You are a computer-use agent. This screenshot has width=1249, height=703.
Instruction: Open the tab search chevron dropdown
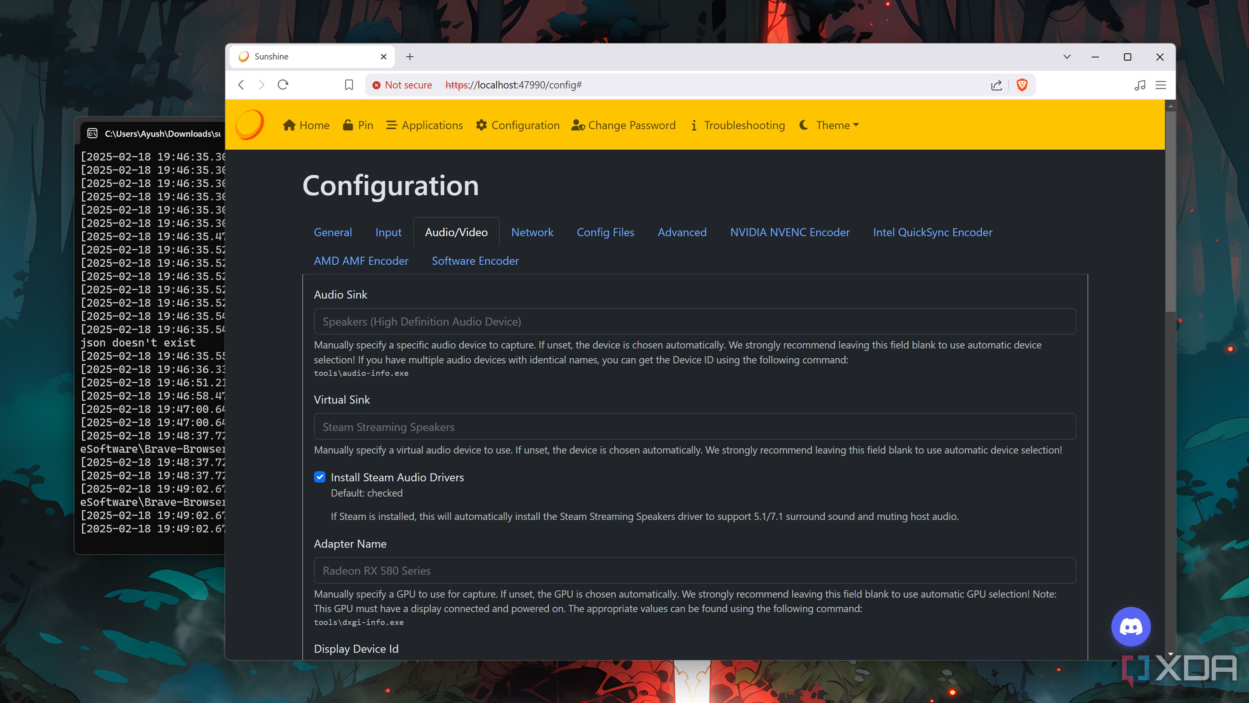pyautogui.click(x=1067, y=57)
